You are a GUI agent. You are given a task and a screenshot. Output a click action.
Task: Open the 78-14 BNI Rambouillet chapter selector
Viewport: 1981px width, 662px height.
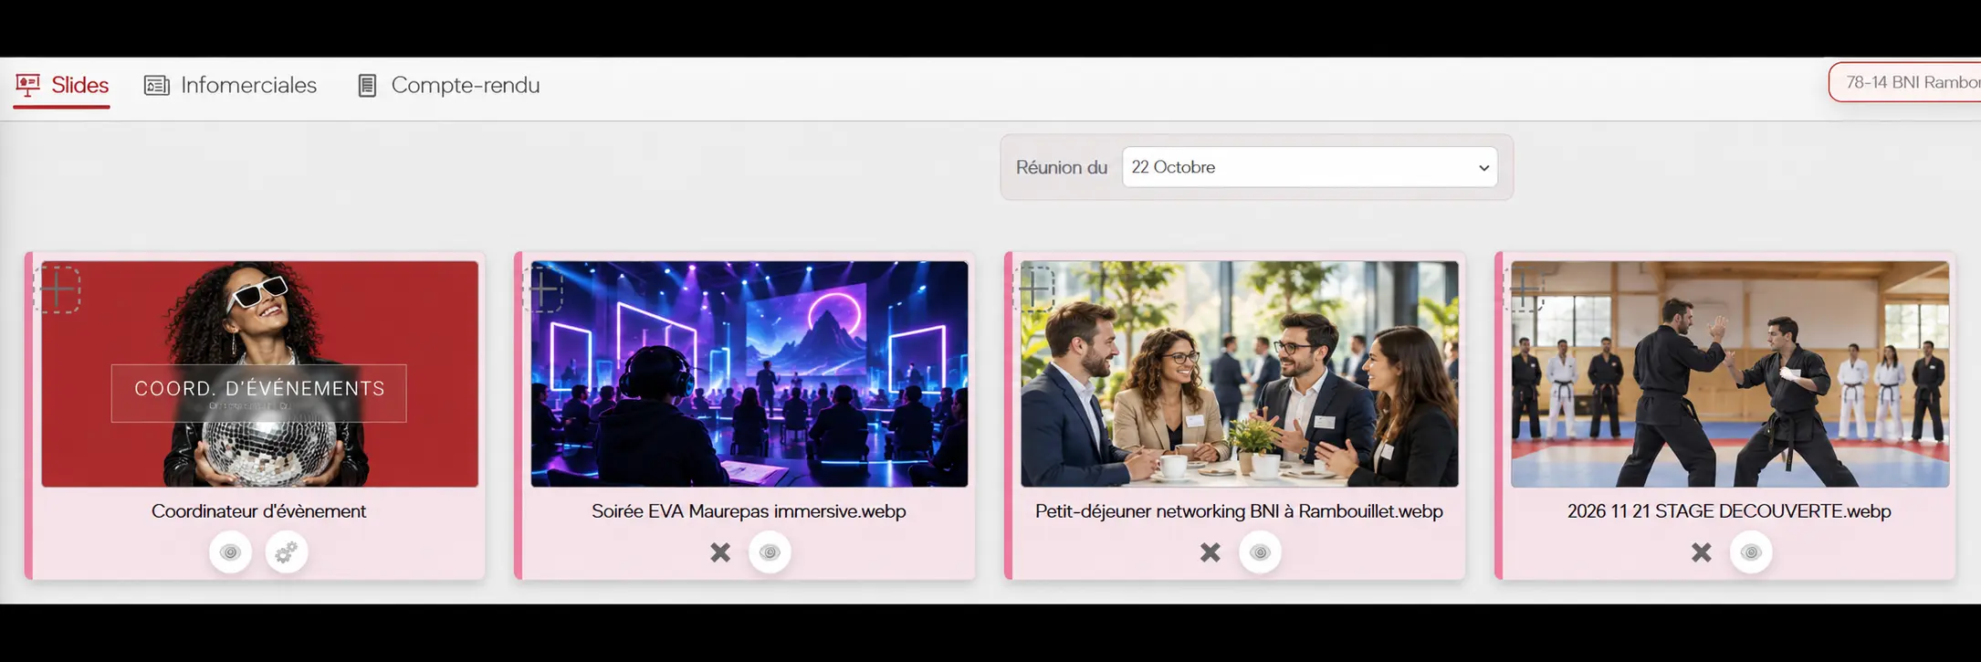pyautogui.click(x=1905, y=82)
